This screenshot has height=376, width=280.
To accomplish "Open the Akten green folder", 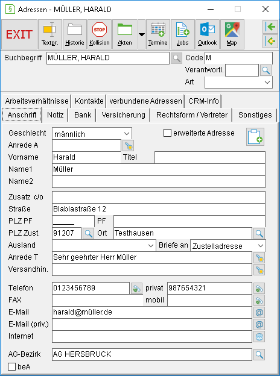I will 125,34.
